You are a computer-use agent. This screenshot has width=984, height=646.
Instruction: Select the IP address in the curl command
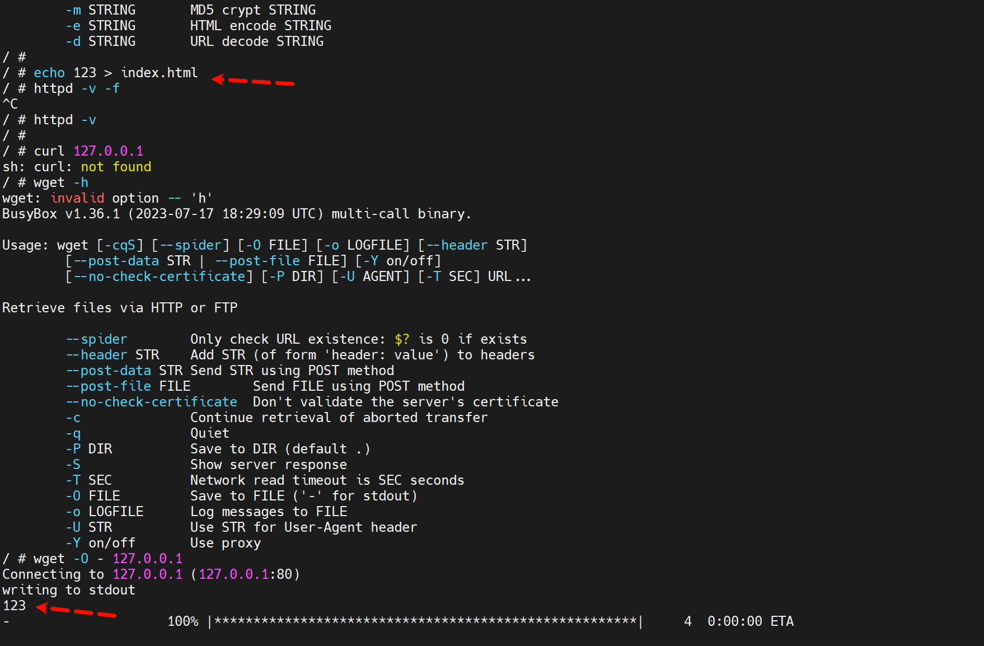(x=108, y=151)
